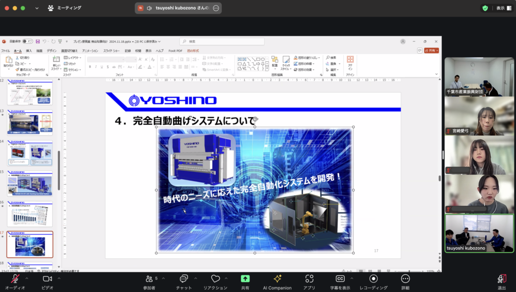Open 図形の効果 shape effects
Screen dimensions: 516x292
(304, 69)
